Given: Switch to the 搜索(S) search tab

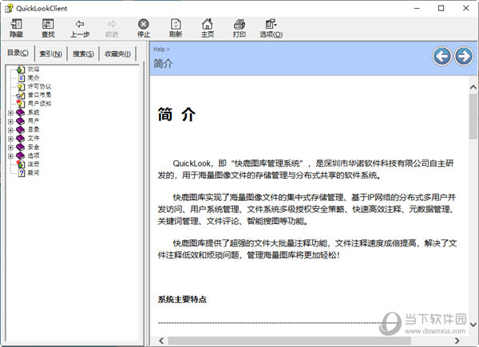Looking at the screenshot, I should click(83, 54).
